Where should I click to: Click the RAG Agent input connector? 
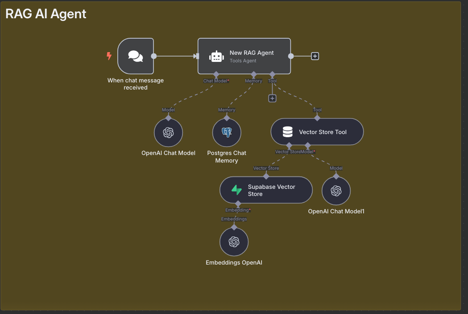click(197, 56)
